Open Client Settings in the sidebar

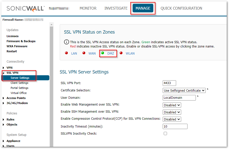[x=19, y=83]
